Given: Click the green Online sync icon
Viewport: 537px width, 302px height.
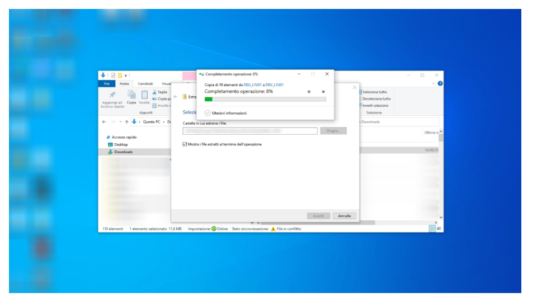Looking at the screenshot, I should pos(214,229).
